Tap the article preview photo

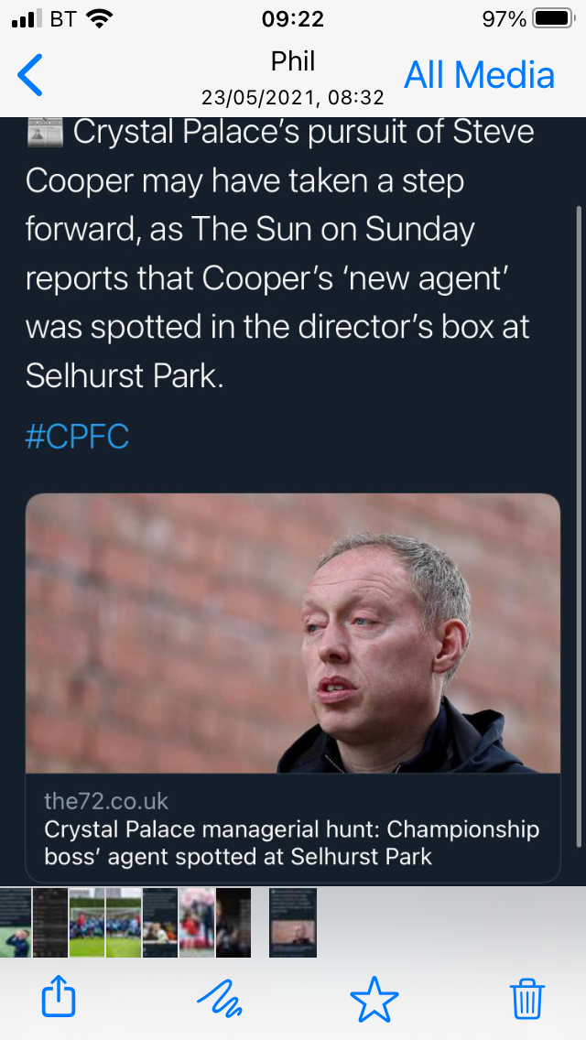[x=292, y=634]
